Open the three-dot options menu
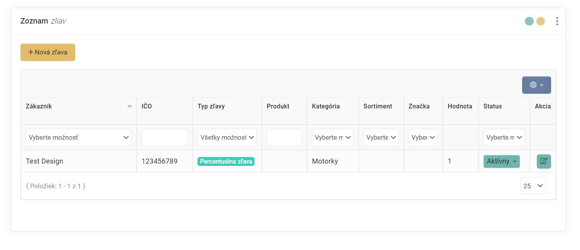This screenshot has height=250, width=580. [557, 21]
